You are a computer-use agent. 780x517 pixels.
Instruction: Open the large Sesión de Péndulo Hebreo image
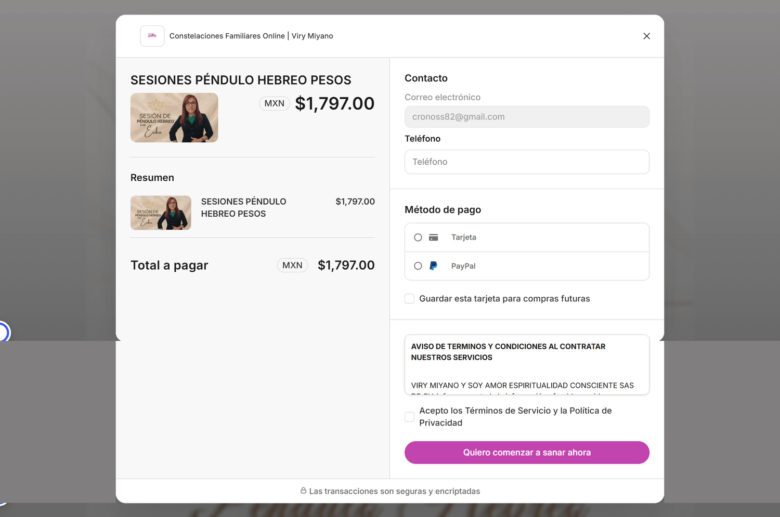pos(174,117)
